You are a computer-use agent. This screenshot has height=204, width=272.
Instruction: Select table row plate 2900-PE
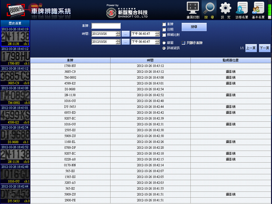coord(151,200)
